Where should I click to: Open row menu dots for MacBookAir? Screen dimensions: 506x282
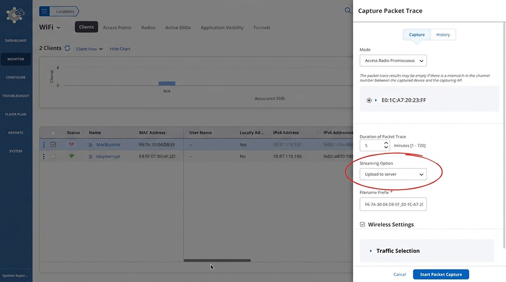point(44,145)
